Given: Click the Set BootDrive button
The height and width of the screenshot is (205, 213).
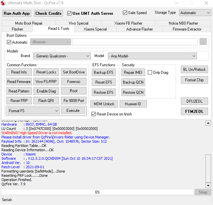Looking at the screenshot, I should [x=74, y=72].
